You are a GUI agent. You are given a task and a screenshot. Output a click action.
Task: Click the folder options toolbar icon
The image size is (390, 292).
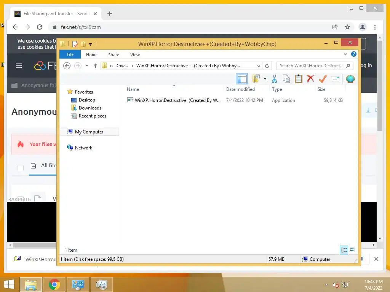256,79
